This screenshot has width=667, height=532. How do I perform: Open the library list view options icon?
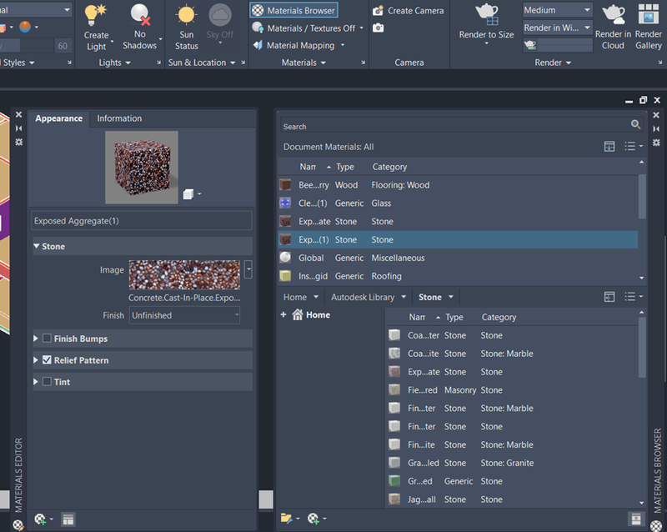click(x=633, y=297)
